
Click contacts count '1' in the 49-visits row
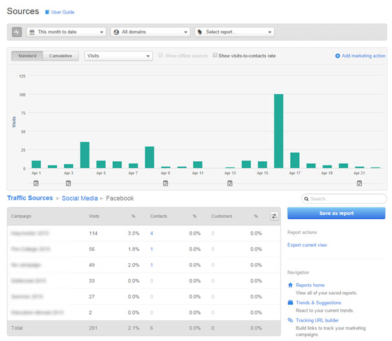(x=152, y=265)
